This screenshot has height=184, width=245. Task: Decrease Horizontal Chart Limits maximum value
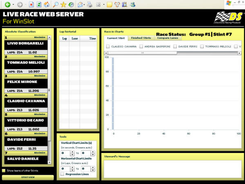(93, 170)
